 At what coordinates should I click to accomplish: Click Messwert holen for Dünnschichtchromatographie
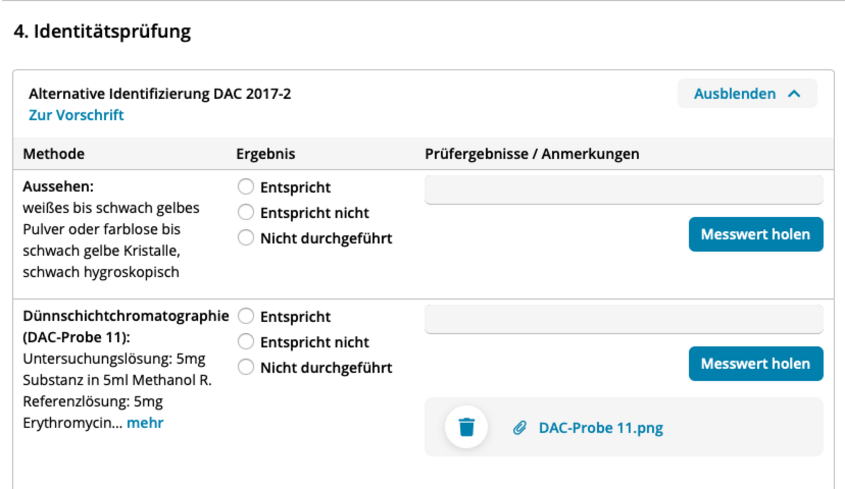(x=755, y=364)
